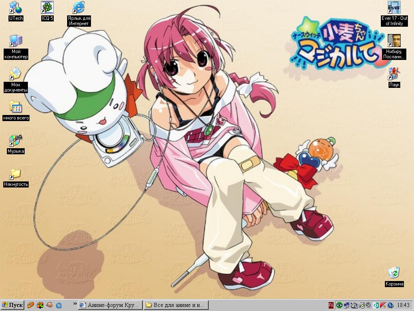Open the network connection tray icon
The height and width of the screenshot is (311, 414).
(346, 305)
